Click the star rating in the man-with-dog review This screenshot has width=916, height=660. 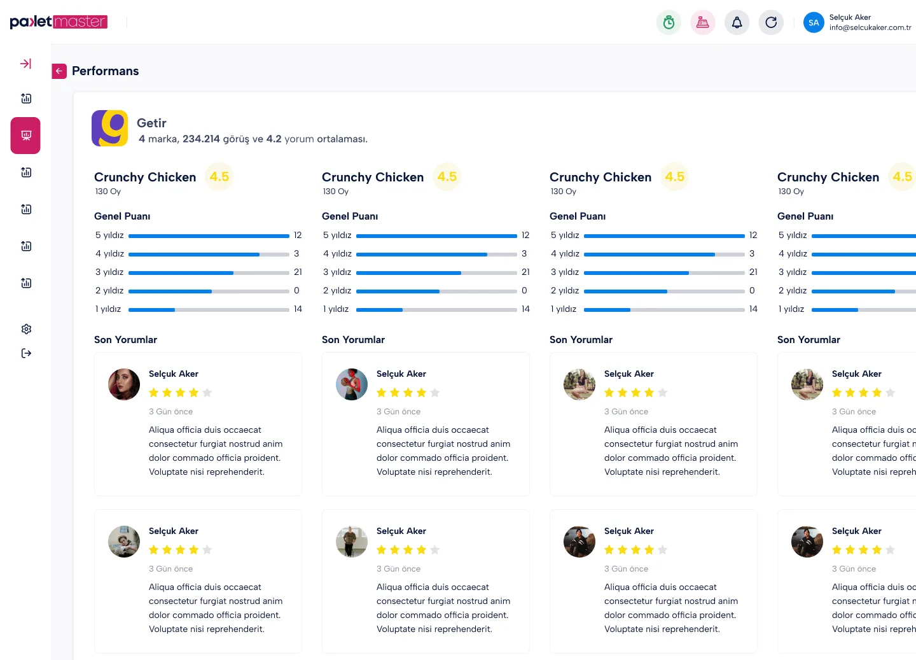181,550
